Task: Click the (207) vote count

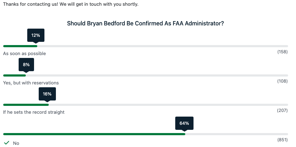Action: click(x=282, y=111)
